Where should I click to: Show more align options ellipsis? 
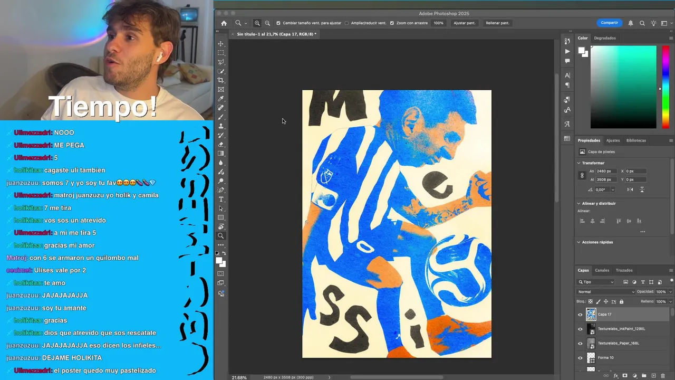pos(642,232)
